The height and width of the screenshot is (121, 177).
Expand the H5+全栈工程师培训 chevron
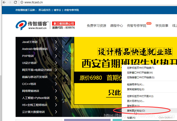pos(56,105)
